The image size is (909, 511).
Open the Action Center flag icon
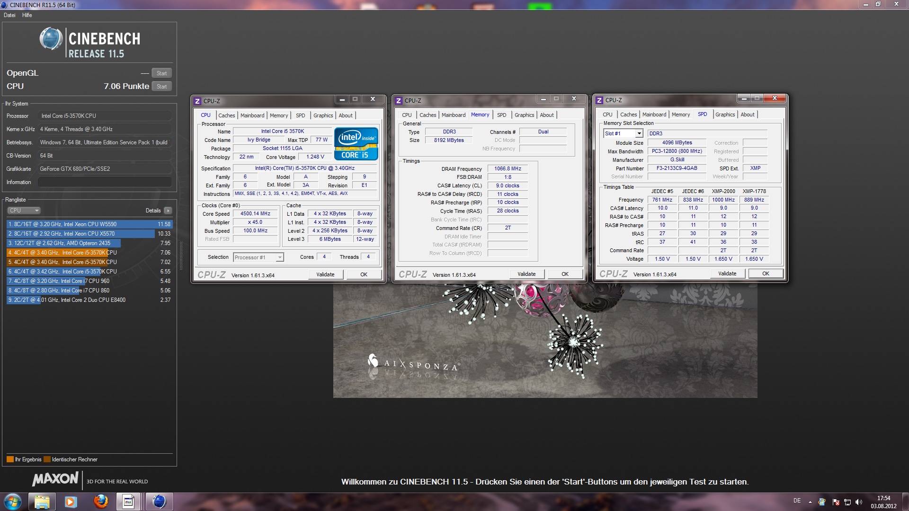point(836,502)
